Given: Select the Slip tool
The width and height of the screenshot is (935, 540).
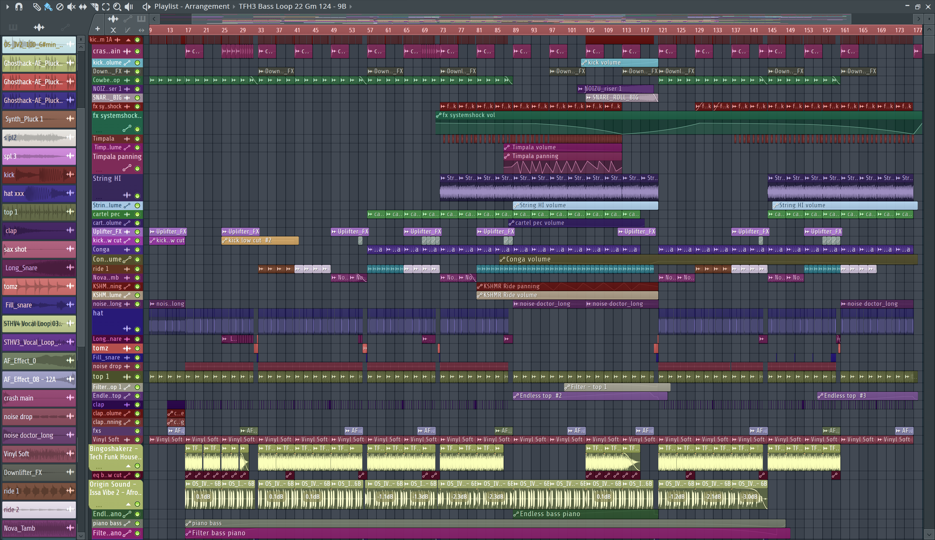Looking at the screenshot, I should pyautogui.click(x=83, y=6).
